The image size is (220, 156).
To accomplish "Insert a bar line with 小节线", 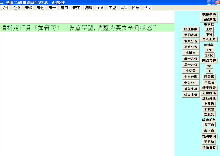I will click(x=209, y=104).
